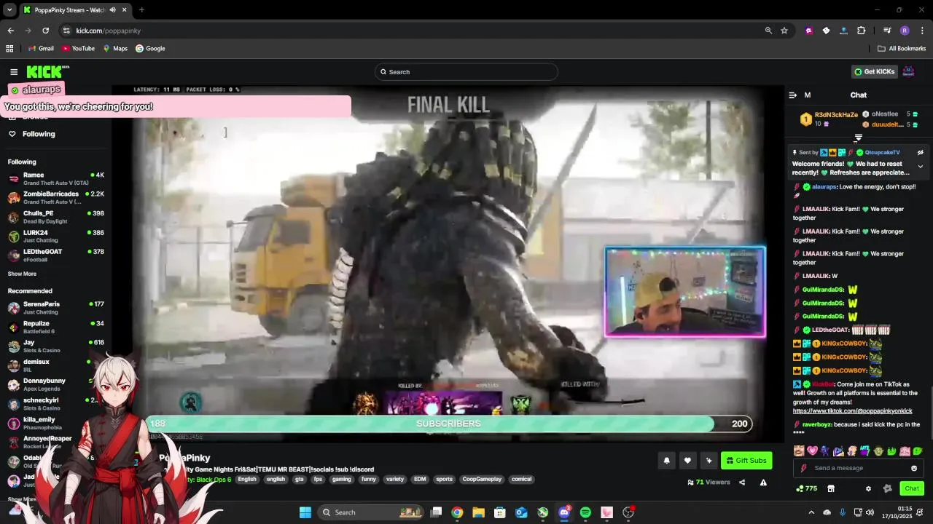Screen dimensions: 933x524
Task: Click the streamer webcam overlay
Action: click(x=685, y=292)
